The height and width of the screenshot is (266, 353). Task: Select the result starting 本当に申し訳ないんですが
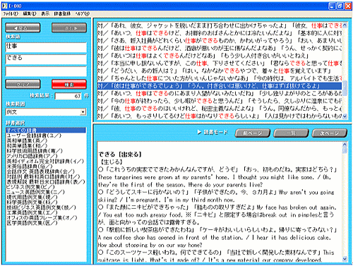click(220, 64)
